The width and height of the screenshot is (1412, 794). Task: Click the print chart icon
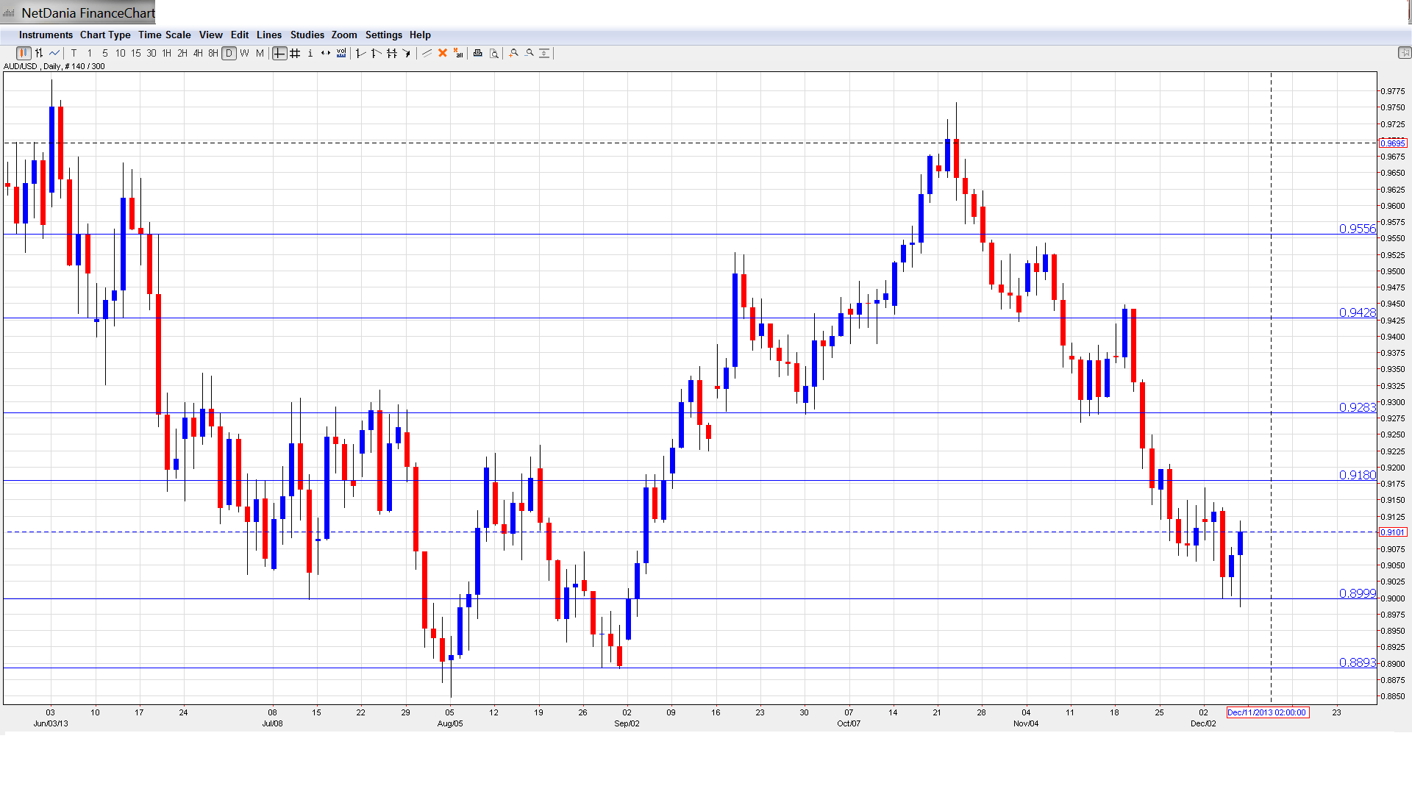(478, 53)
